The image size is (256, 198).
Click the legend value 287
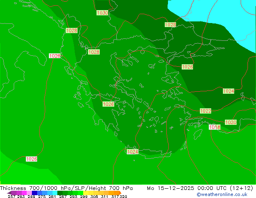63,196
